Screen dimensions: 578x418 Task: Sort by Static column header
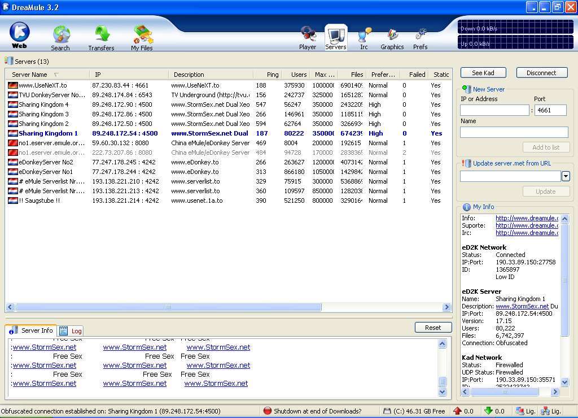point(441,75)
